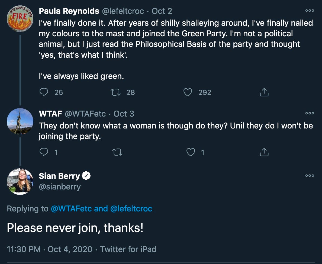Click the @lefeltcroc mention in the reply line
This screenshot has height=264, width=322.
pyautogui.click(x=131, y=209)
